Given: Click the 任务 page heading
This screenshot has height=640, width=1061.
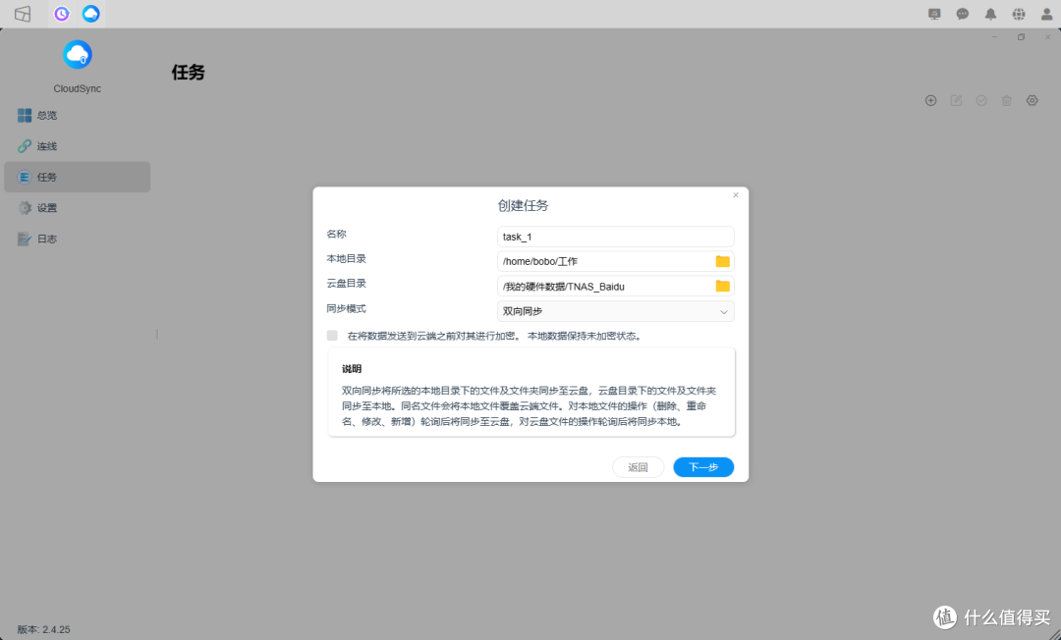Looking at the screenshot, I should point(188,73).
